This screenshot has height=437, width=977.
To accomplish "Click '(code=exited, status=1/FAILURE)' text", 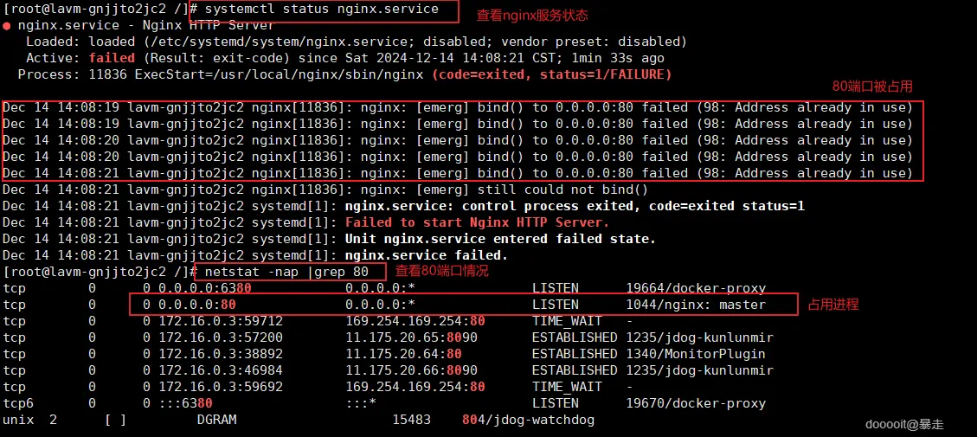I will (552, 74).
